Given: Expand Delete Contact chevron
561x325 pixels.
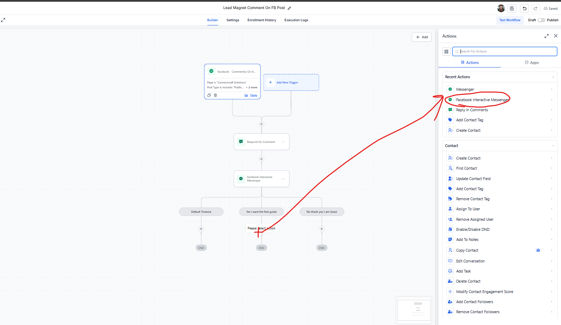Looking at the screenshot, I should click(x=552, y=281).
